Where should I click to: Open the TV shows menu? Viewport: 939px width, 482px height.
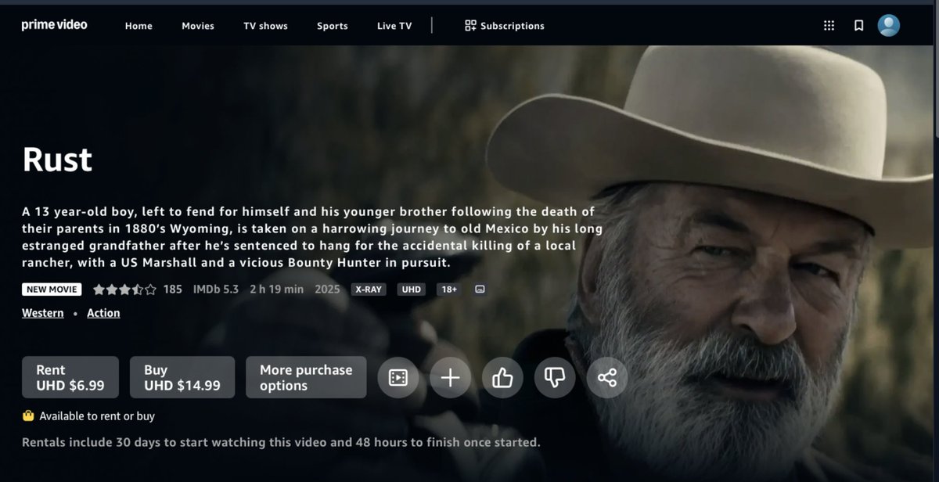[x=265, y=26]
